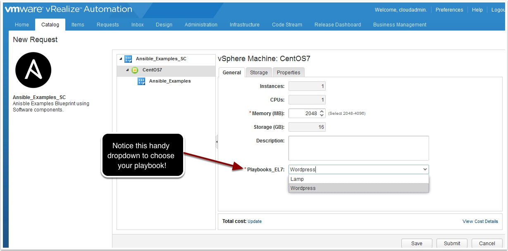Click the Logout link

click(498, 9)
